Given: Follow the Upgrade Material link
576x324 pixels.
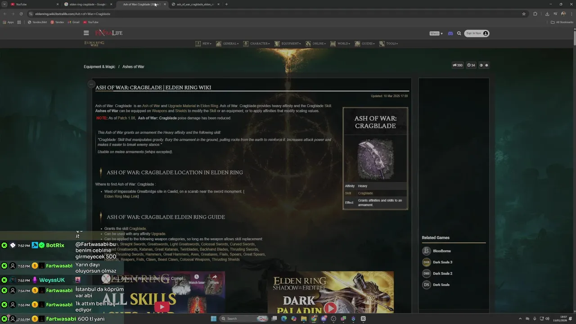Looking at the screenshot, I should pyautogui.click(x=181, y=106).
